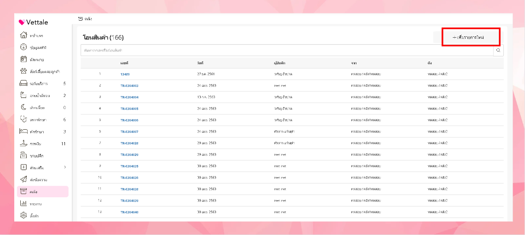Select the stethoscope examination icon
This screenshot has width=525, height=235.
(24, 120)
